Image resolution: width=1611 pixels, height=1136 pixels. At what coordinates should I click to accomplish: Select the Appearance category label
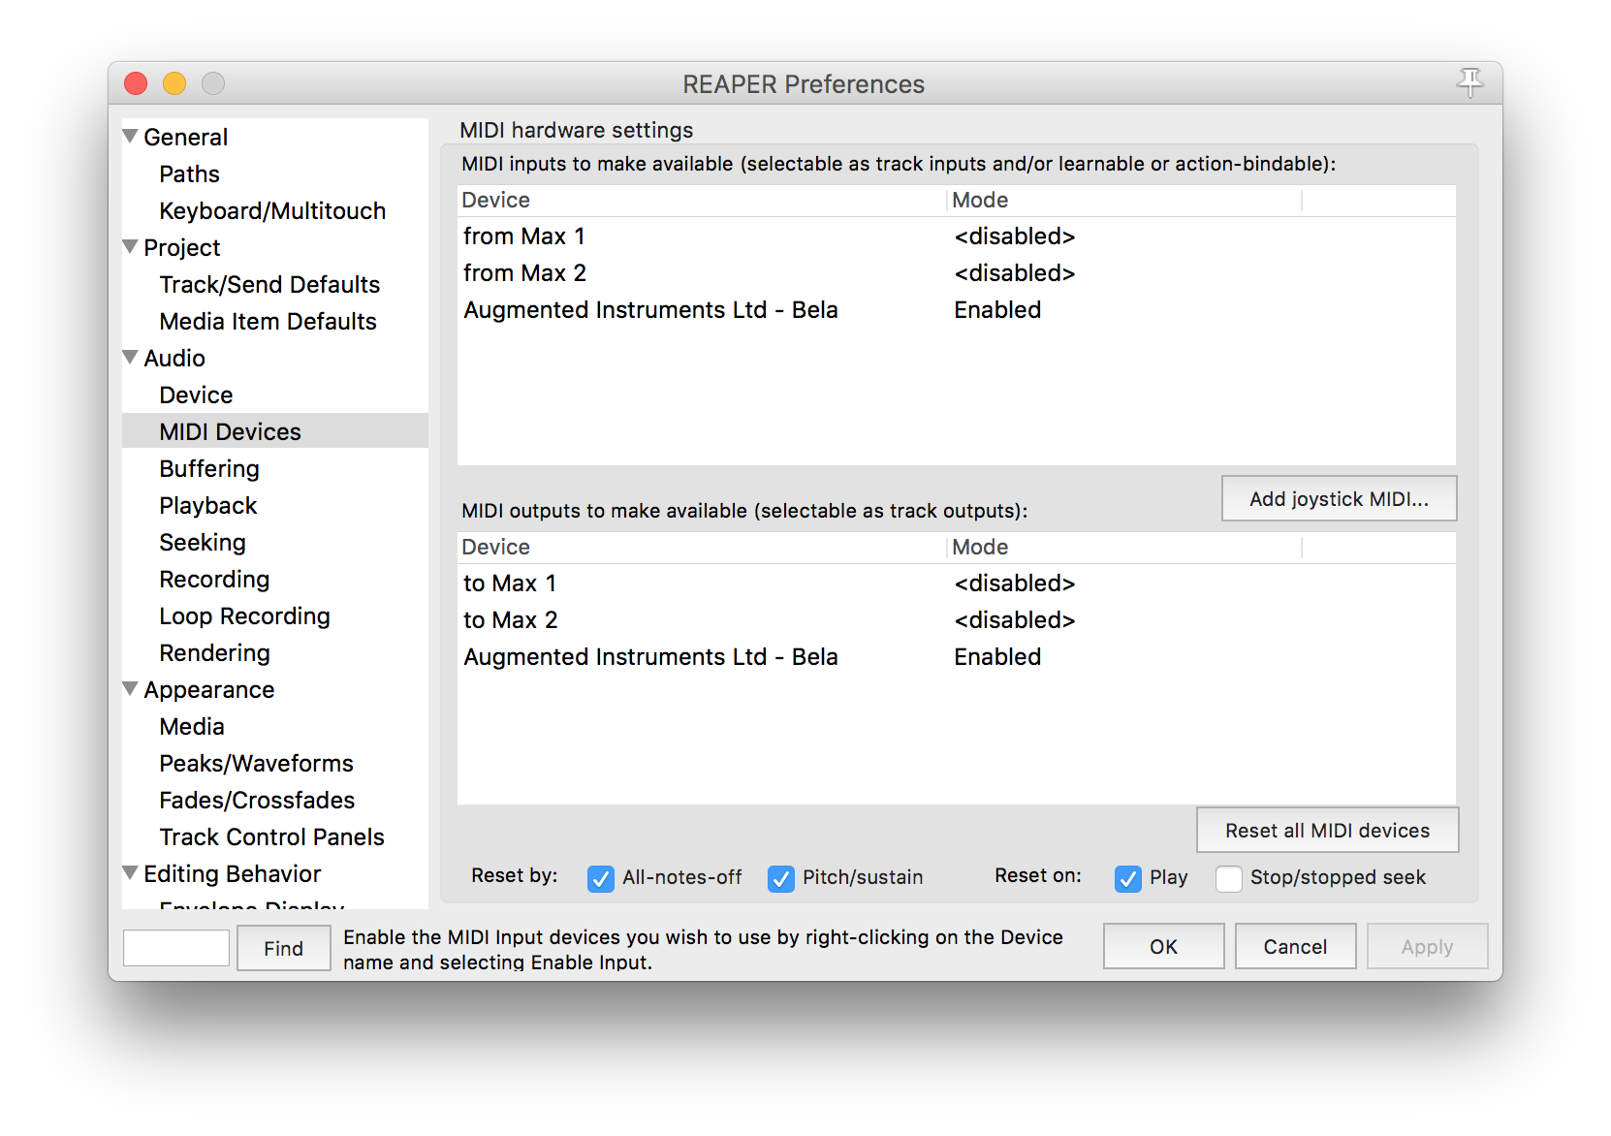pos(208,690)
